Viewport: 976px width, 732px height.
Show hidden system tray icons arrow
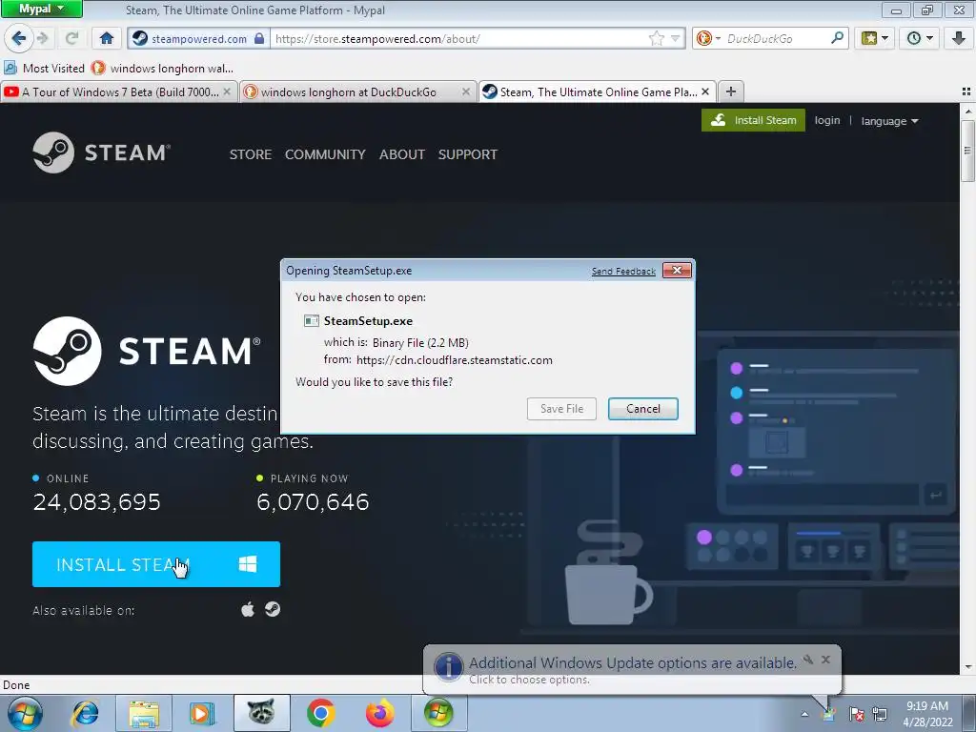[x=804, y=714]
